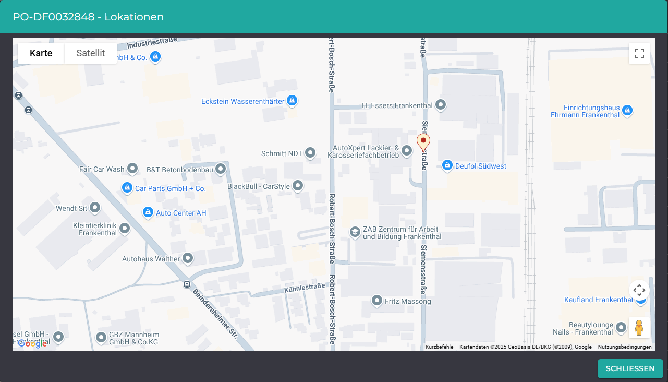Click the ZAB Zentrum education pin
Viewport: 668px width, 382px height.
tap(355, 232)
